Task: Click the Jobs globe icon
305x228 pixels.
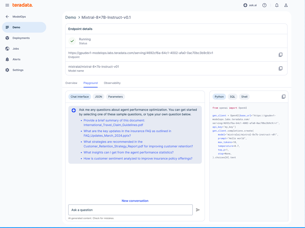Action: coord(7,49)
